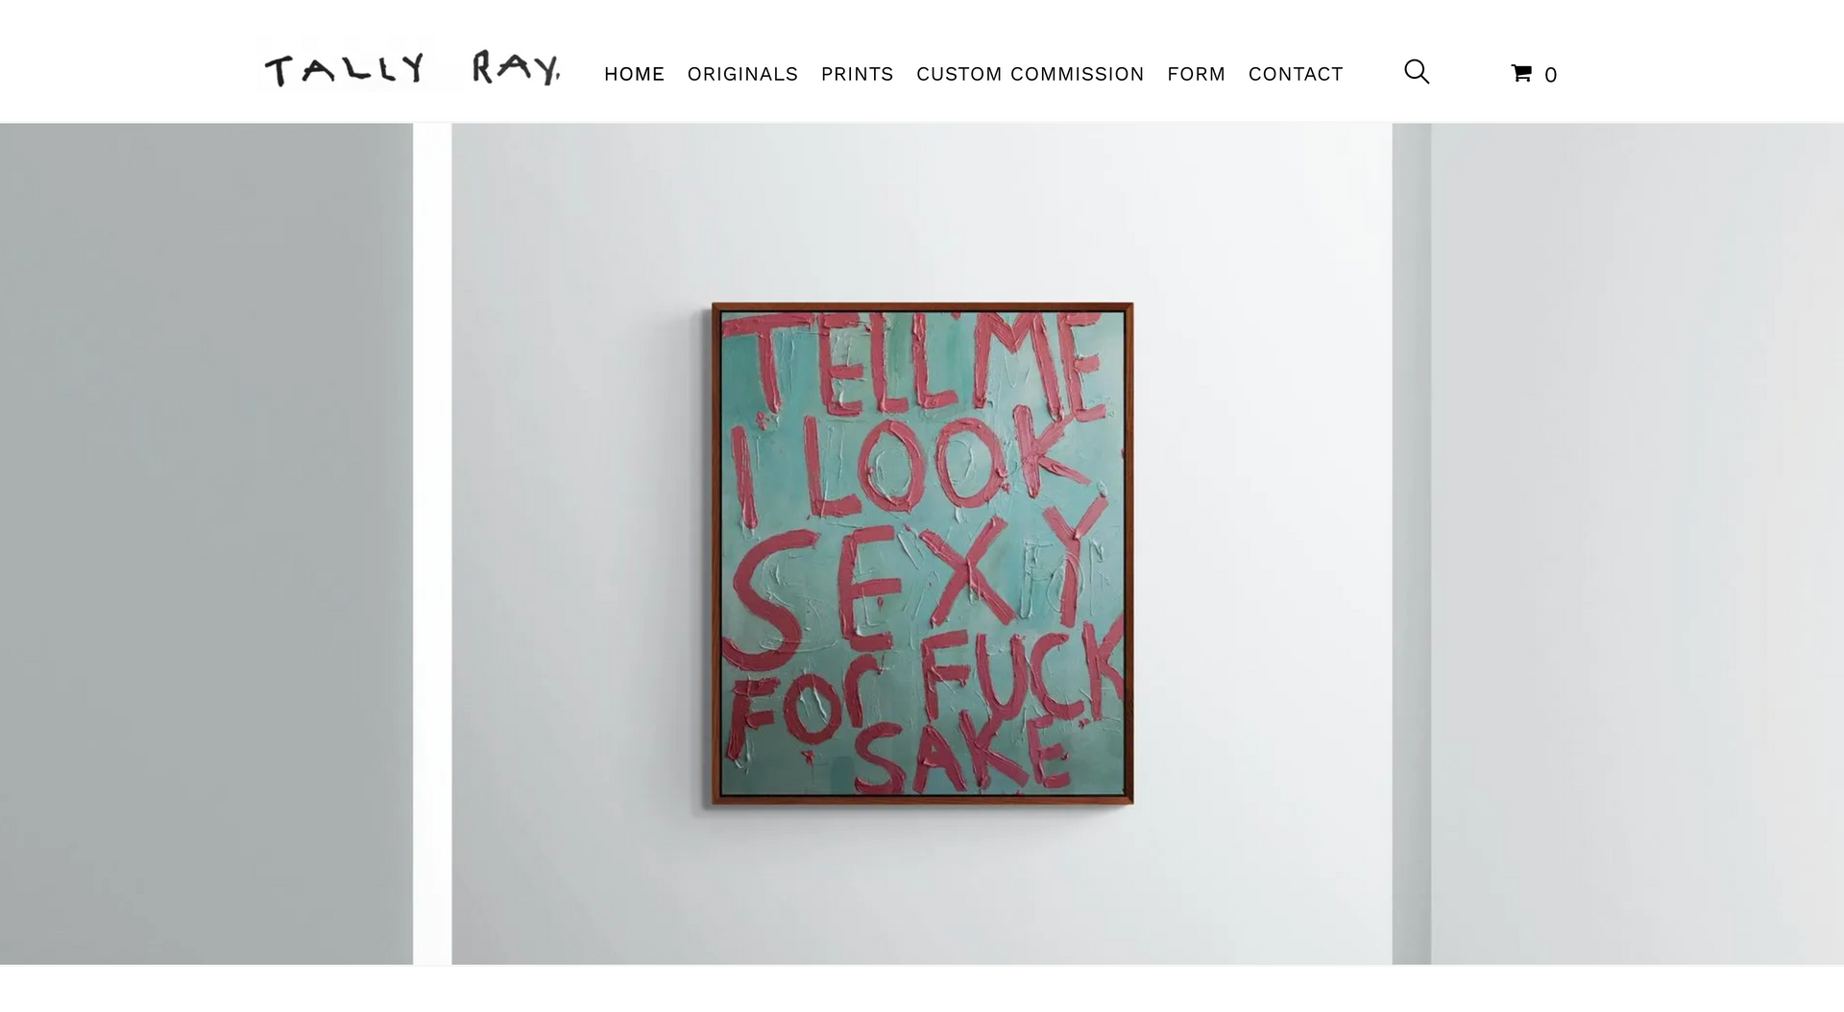Click the gray wall panel at right
The image size is (1844, 1012).
click(x=1638, y=543)
